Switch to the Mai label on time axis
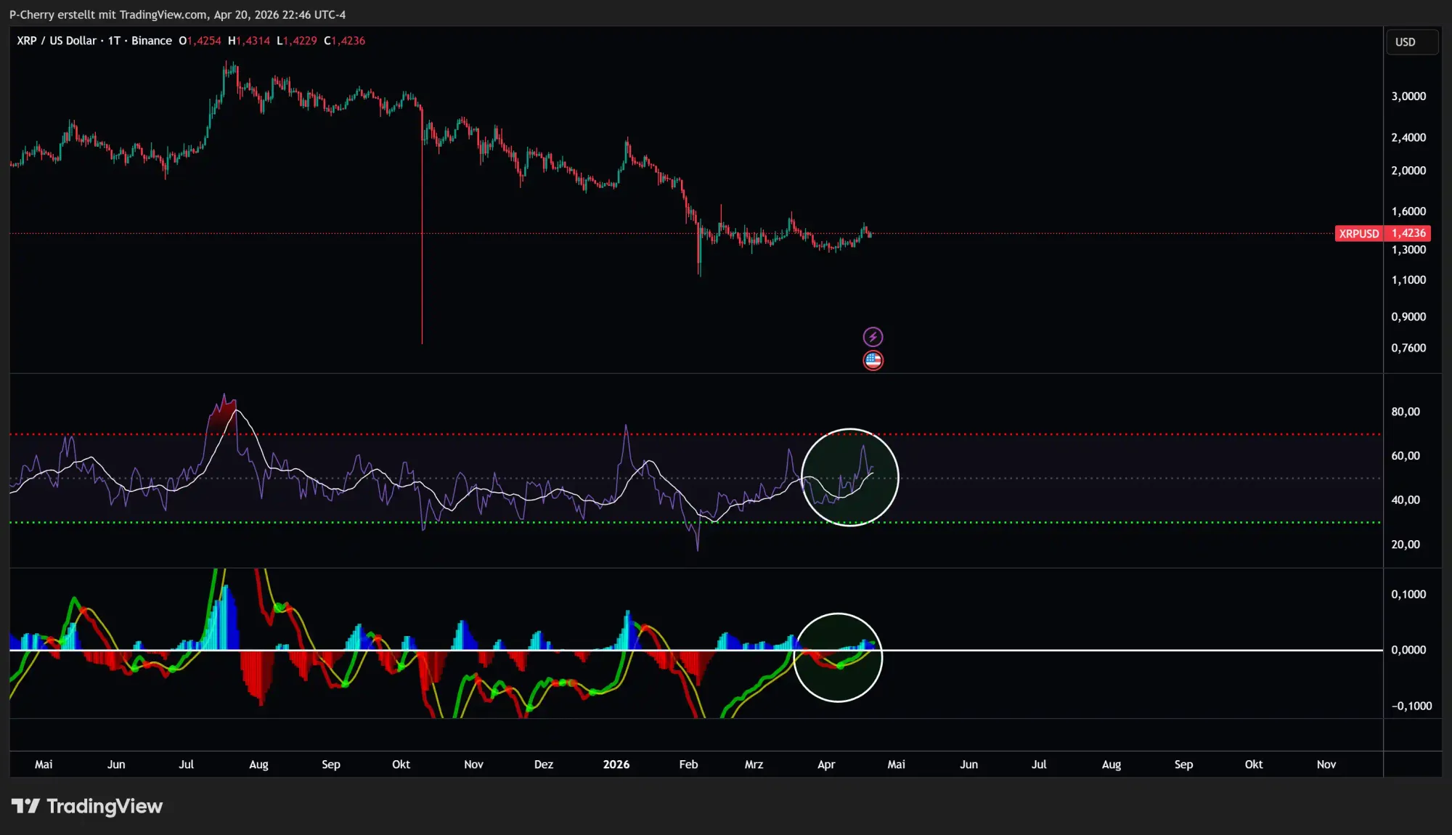Viewport: 1452px width, 835px height. point(44,764)
